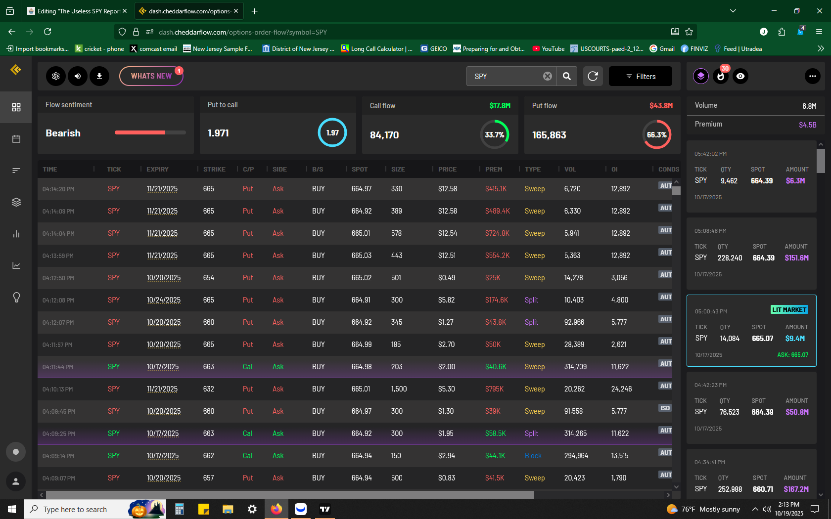Image resolution: width=831 pixels, height=519 pixels.
Task: Open a new browser tab
Action: click(254, 11)
